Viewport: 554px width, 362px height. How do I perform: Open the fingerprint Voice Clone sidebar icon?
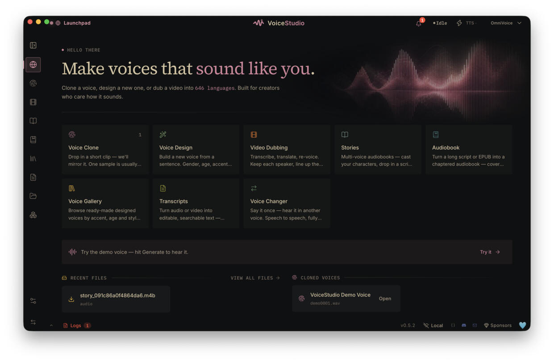click(33, 83)
